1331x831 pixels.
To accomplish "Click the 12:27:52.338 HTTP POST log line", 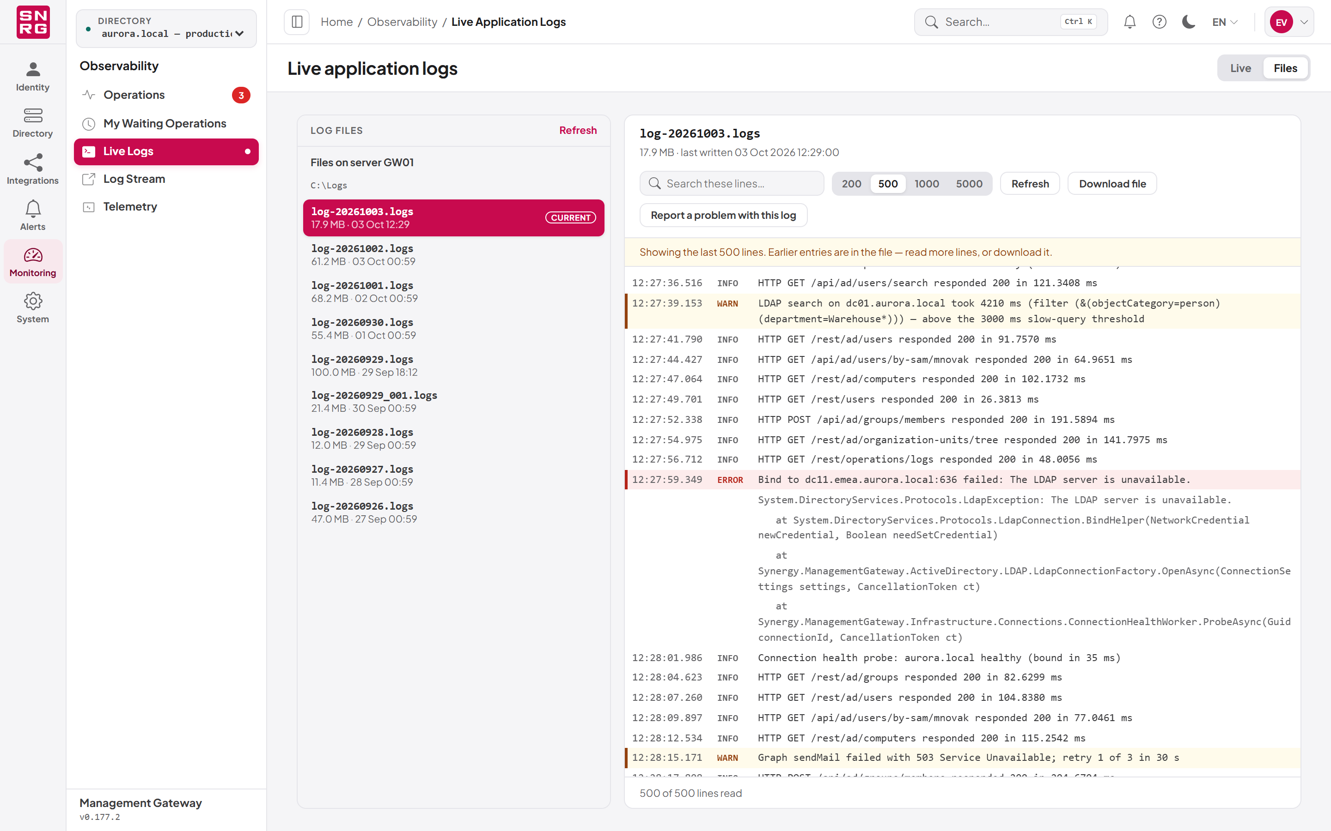I will [x=963, y=420].
